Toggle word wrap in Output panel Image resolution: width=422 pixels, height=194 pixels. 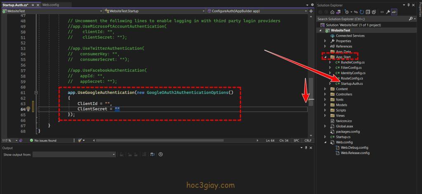152,154
